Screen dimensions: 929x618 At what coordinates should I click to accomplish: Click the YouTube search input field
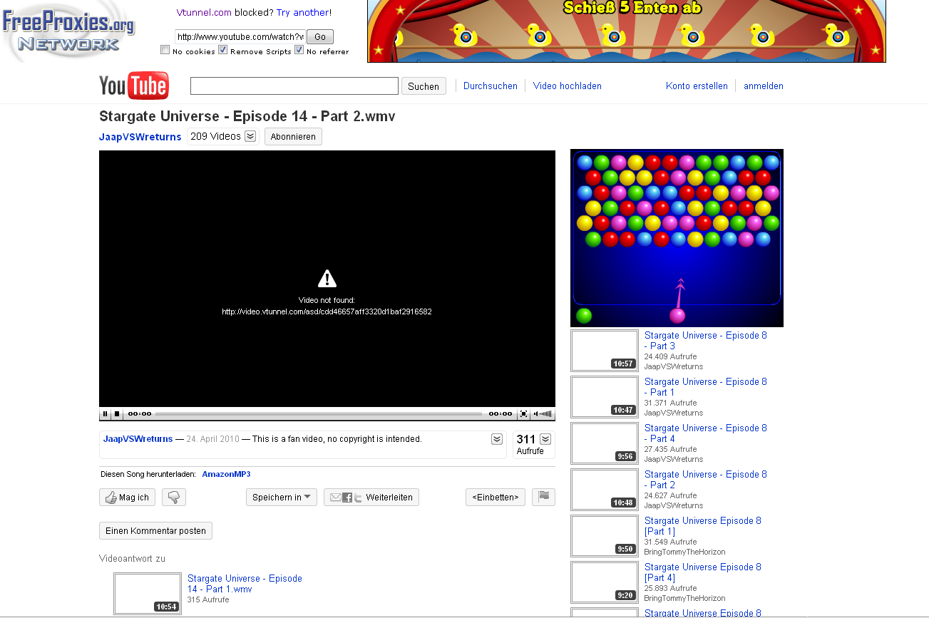(x=294, y=86)
